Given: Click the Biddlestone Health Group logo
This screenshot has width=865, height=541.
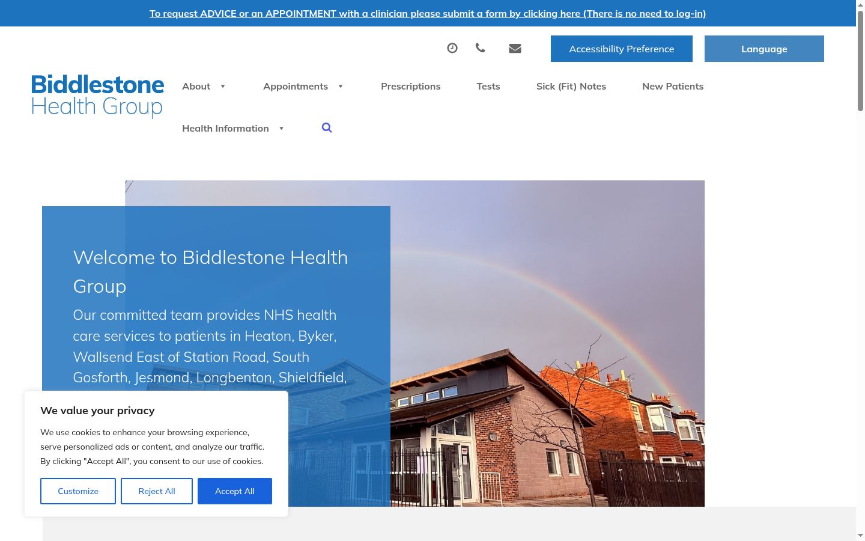Looking at the screenshot, I should click(97, 96).
